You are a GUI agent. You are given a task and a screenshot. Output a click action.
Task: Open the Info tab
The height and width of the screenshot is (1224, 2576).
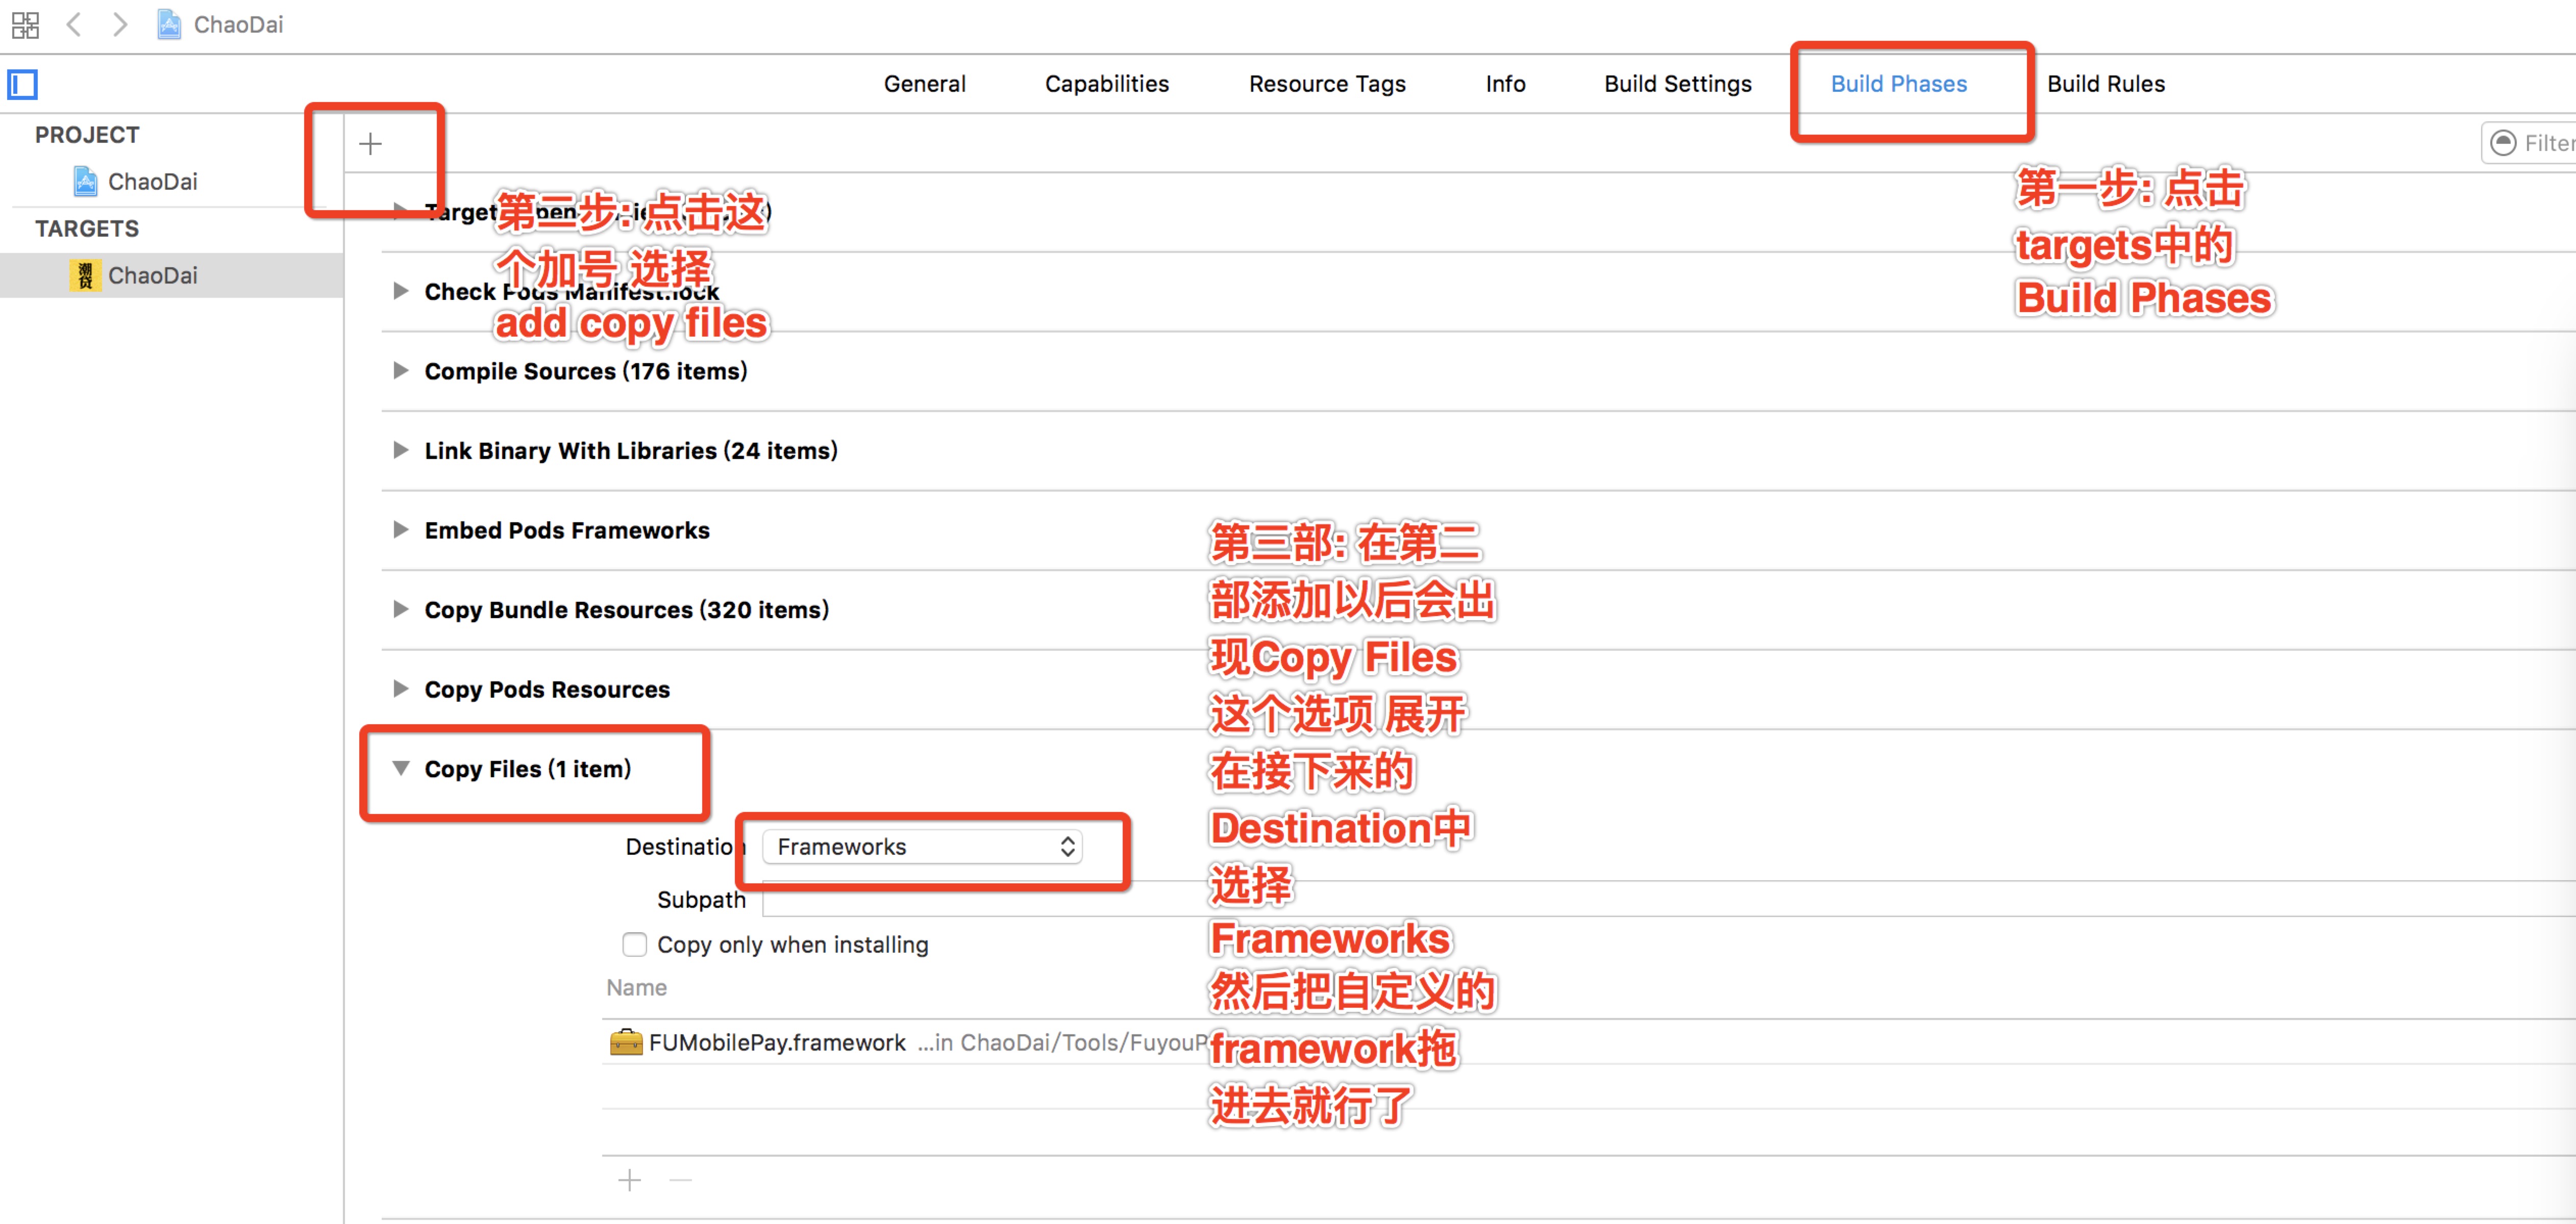(1505, 84)
